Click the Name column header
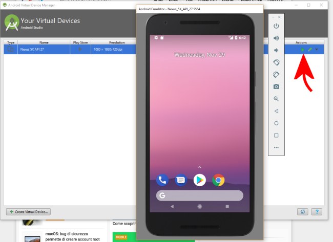Image resolution: width=333 pixels, height=242 pixels. pyautogui.click(x=44, y=42)
